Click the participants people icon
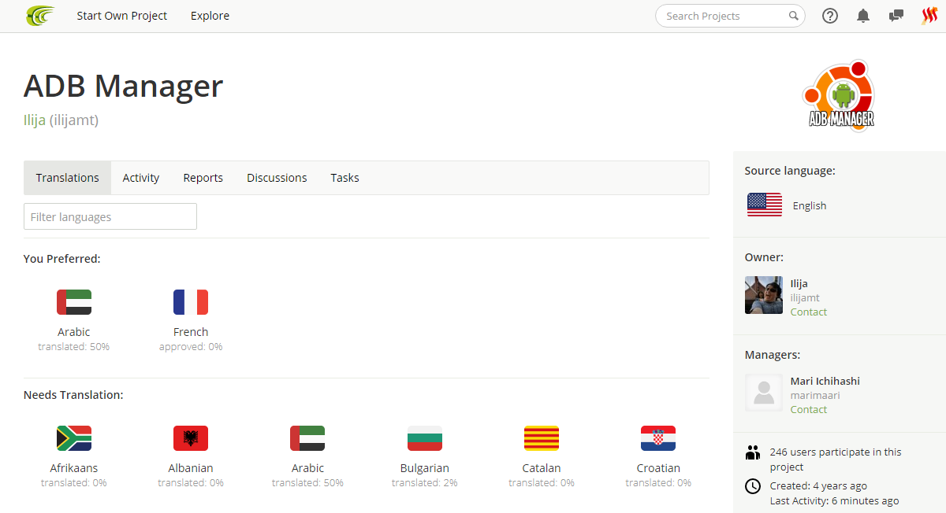This screenshot has width=946, height=513. (x=753, y=452)
